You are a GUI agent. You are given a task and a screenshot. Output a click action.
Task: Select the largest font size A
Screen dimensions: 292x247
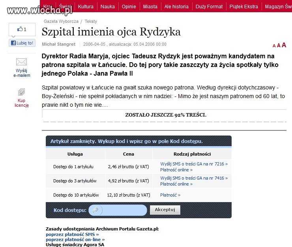(284, 45)
